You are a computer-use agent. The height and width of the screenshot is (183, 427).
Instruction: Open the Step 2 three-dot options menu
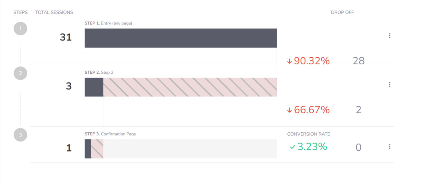pyautogui.click(x=390, y=85)
